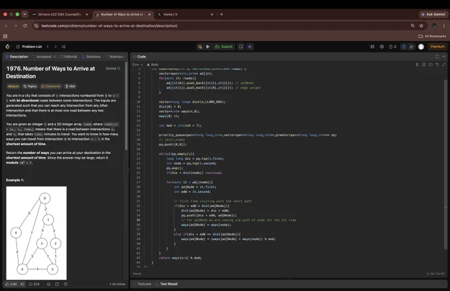
Task: Click the format code icon
Action: 418,65
